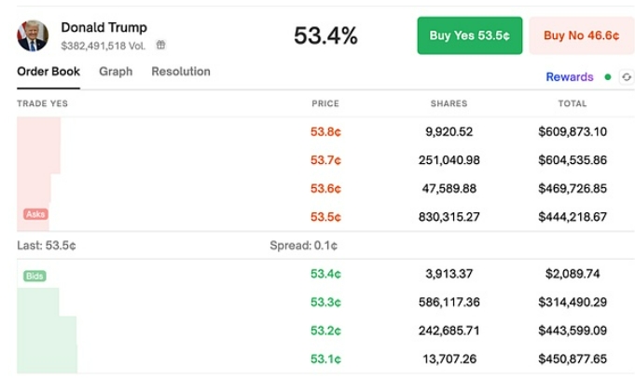Click the refresh icon next to Rewards
Viewport: 635px width, 379px height.
coord(627,77)
